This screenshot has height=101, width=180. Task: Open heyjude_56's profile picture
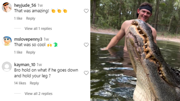click(7, 7)
